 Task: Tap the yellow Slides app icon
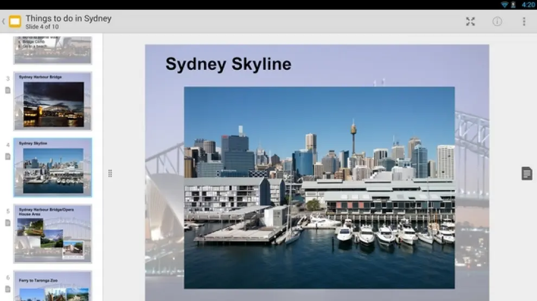click(15, 22)
